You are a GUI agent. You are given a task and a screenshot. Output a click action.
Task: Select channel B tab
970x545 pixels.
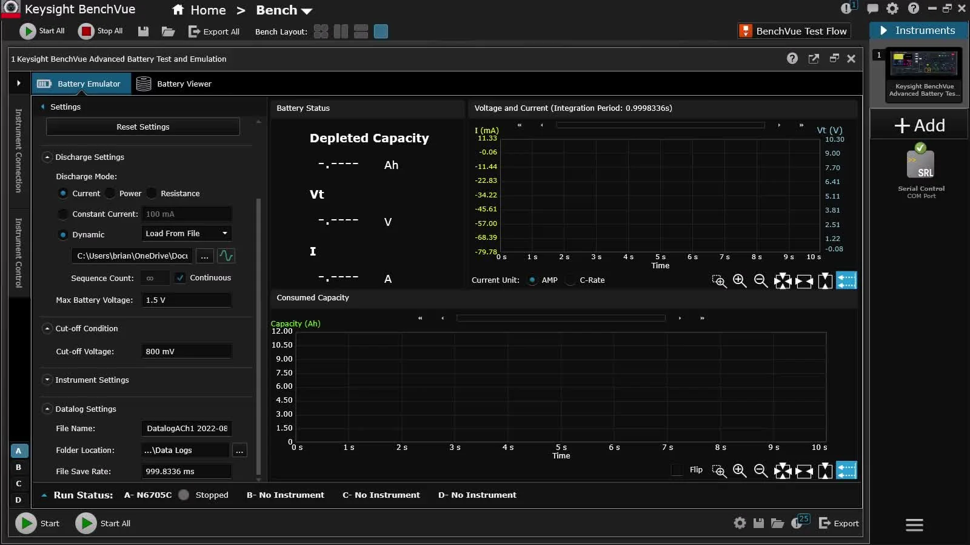(19, 467)
